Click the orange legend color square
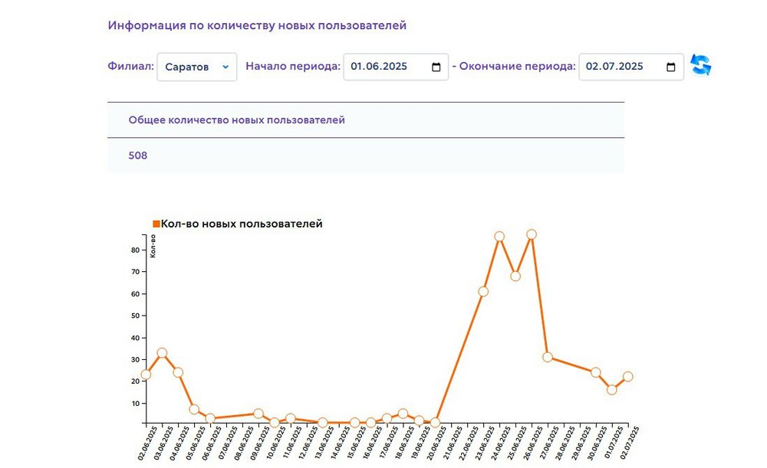767x468 pixels. tap(156, 224)
